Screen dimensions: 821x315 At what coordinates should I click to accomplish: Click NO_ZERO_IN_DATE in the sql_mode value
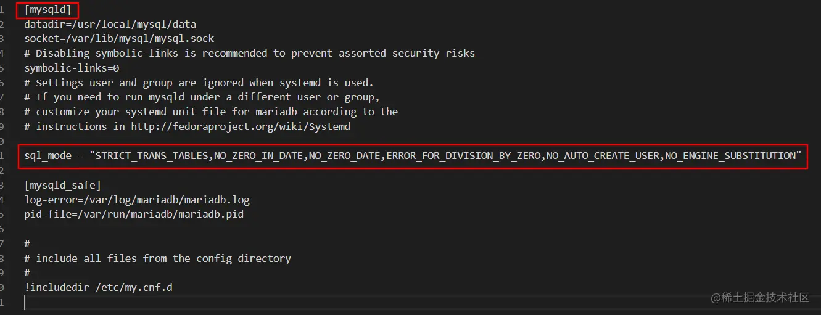[x=258, y=155]
